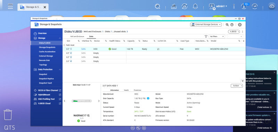Switch to the Prediction tab
This screenshot has height=132, width=278.
137,90
